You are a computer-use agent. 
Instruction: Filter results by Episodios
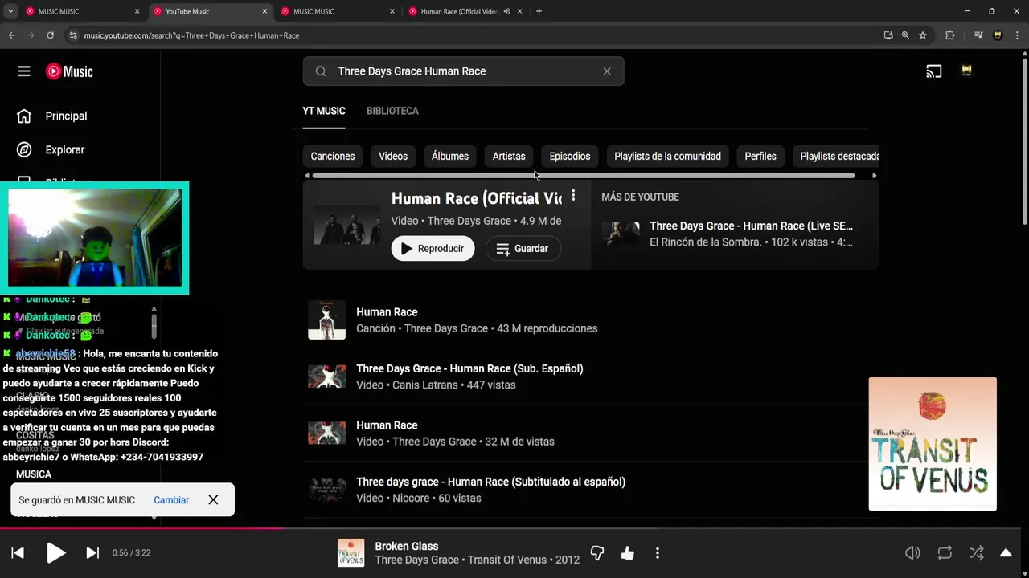pyautogui.click(x=570, y=156)
